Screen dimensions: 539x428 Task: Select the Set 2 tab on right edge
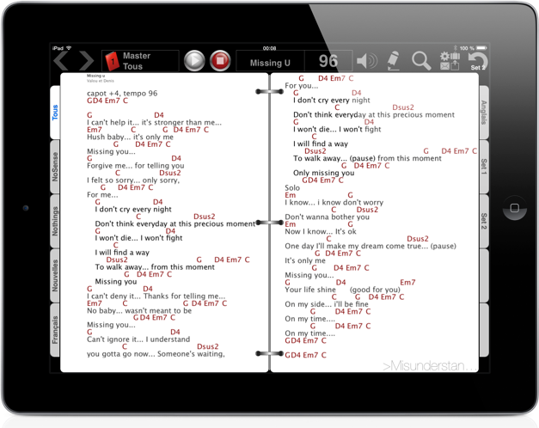[x=484, y=221]
